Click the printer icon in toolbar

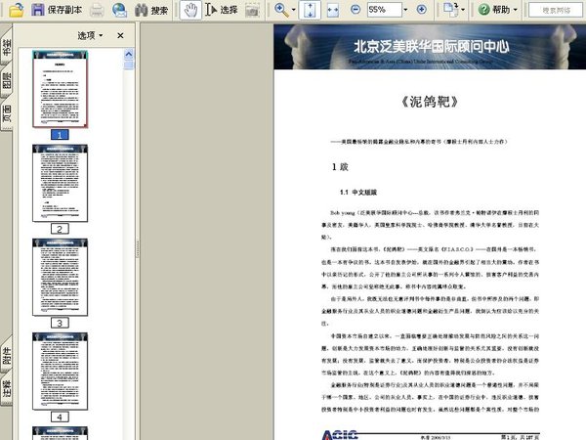point(97,10)
